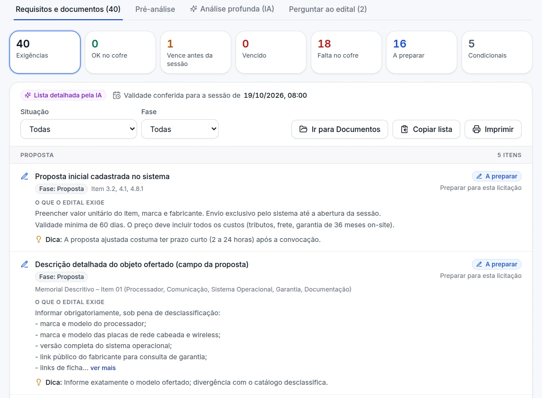Click the printer icon in Imprimir
This screenshot has height=398, width=542.
pyautogui.click(x=476, y=129)
